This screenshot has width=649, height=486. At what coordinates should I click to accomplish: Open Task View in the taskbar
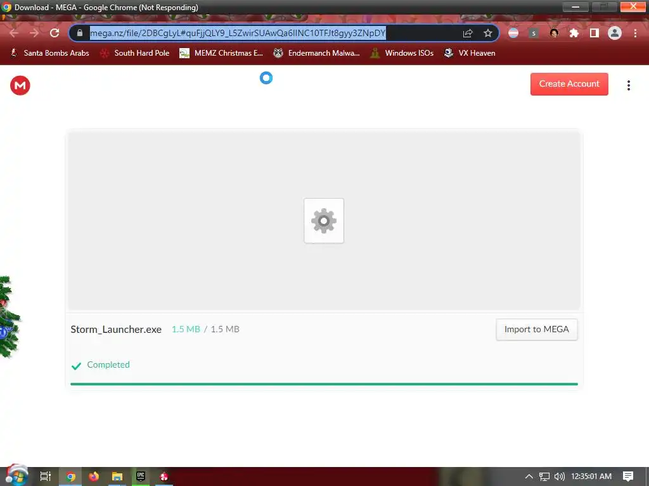tap(46, 477)
